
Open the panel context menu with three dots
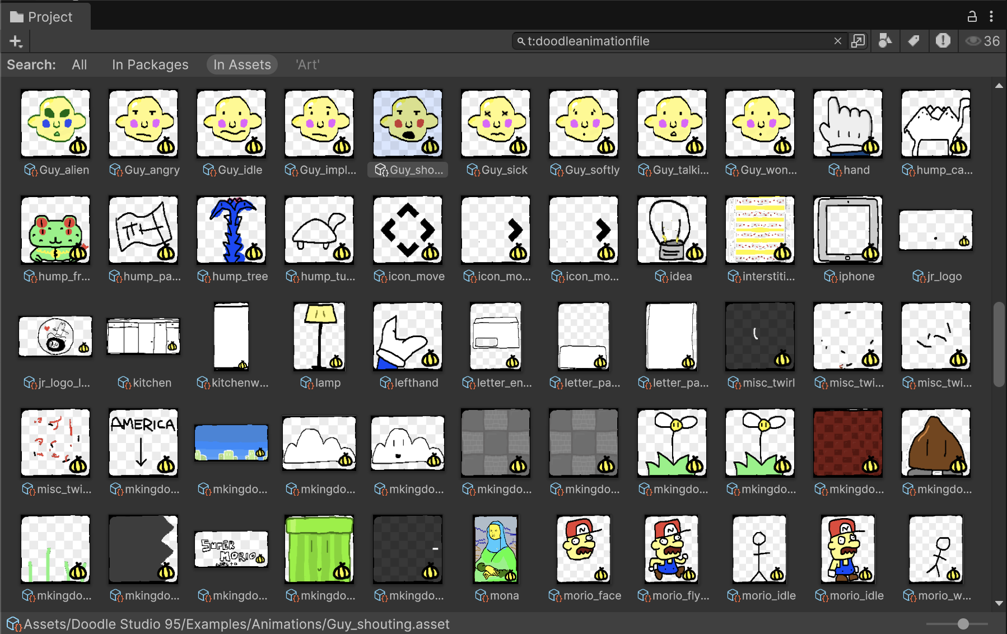point(992,16)
